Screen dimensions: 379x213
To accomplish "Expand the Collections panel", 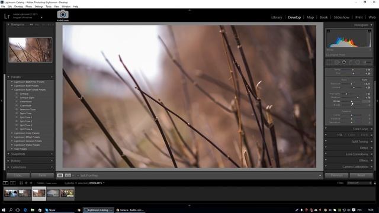I will pyautogui.click(x=8, y=167).
